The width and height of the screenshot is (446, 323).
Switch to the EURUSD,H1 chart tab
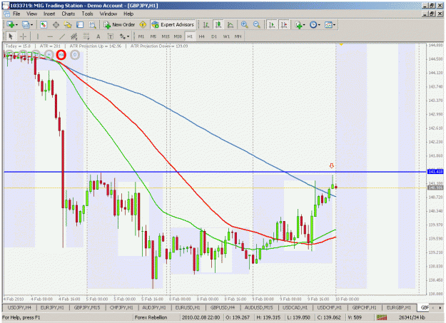pos(188,307)
